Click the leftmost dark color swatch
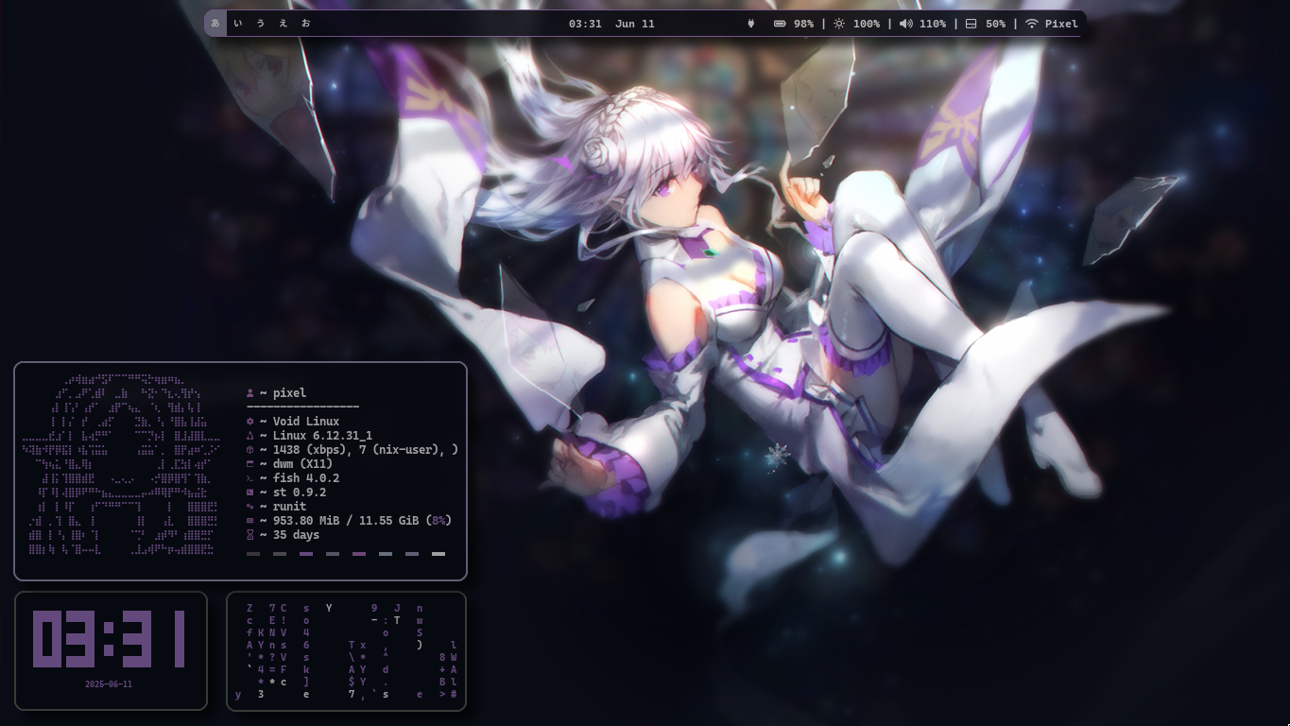1290x726 pixels. pyautogui.click(x=252, y=554)
